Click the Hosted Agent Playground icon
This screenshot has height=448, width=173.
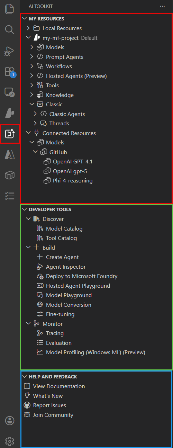[x=40, y=286]
